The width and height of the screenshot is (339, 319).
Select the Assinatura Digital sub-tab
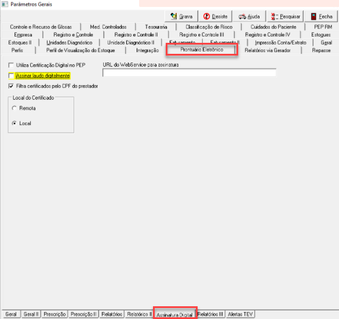pos(174,315)
